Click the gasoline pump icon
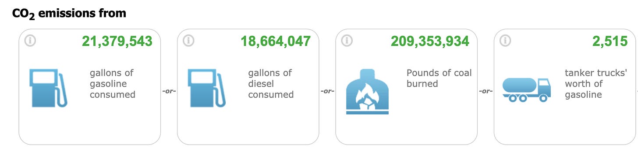The width and height of the screenshot is (638, 159). pos(48,88)
